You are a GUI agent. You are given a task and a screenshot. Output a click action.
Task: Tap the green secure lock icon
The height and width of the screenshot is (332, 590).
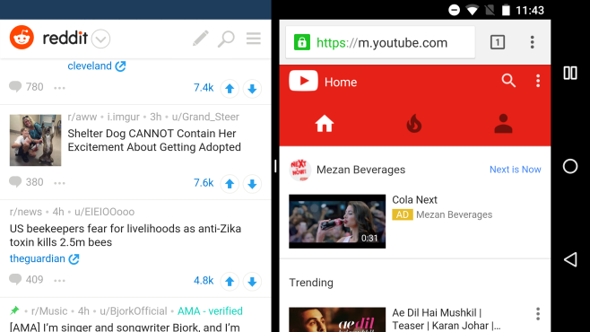[302, 42]
